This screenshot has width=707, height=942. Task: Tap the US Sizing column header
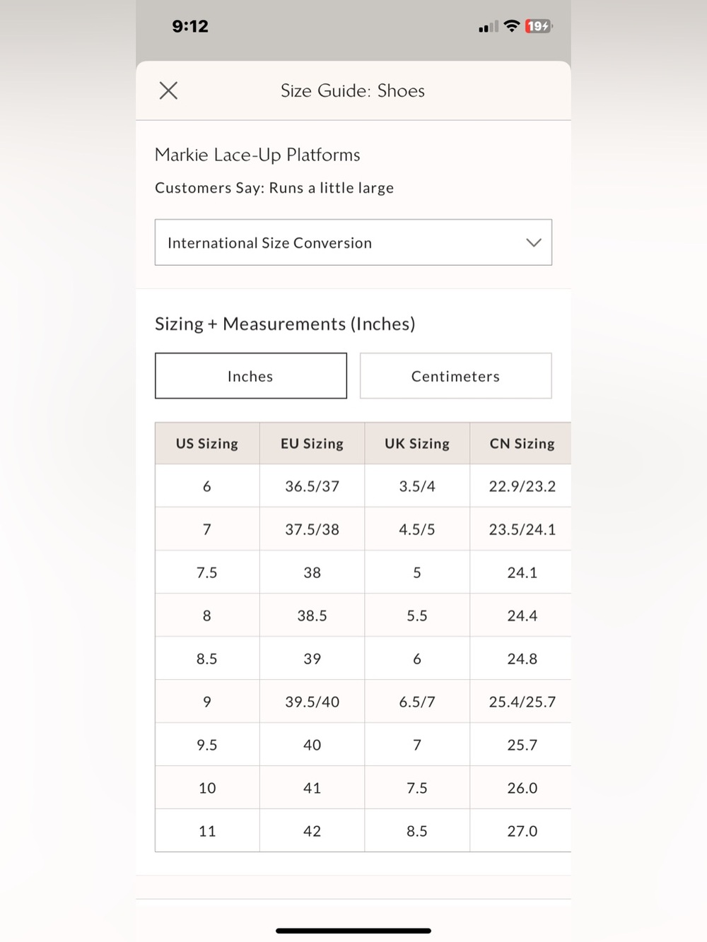click(207, 444)
